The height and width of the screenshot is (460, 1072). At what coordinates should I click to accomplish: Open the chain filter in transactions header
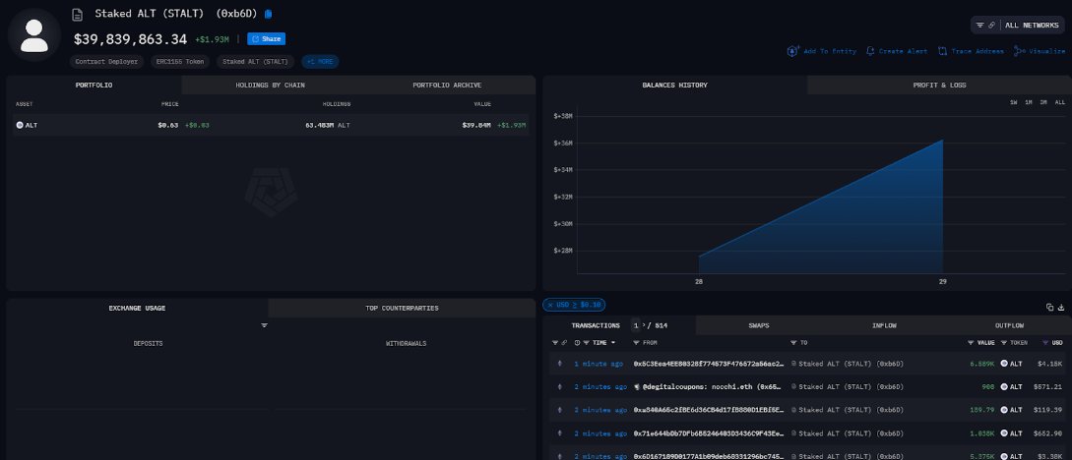[x=554, y=343]
